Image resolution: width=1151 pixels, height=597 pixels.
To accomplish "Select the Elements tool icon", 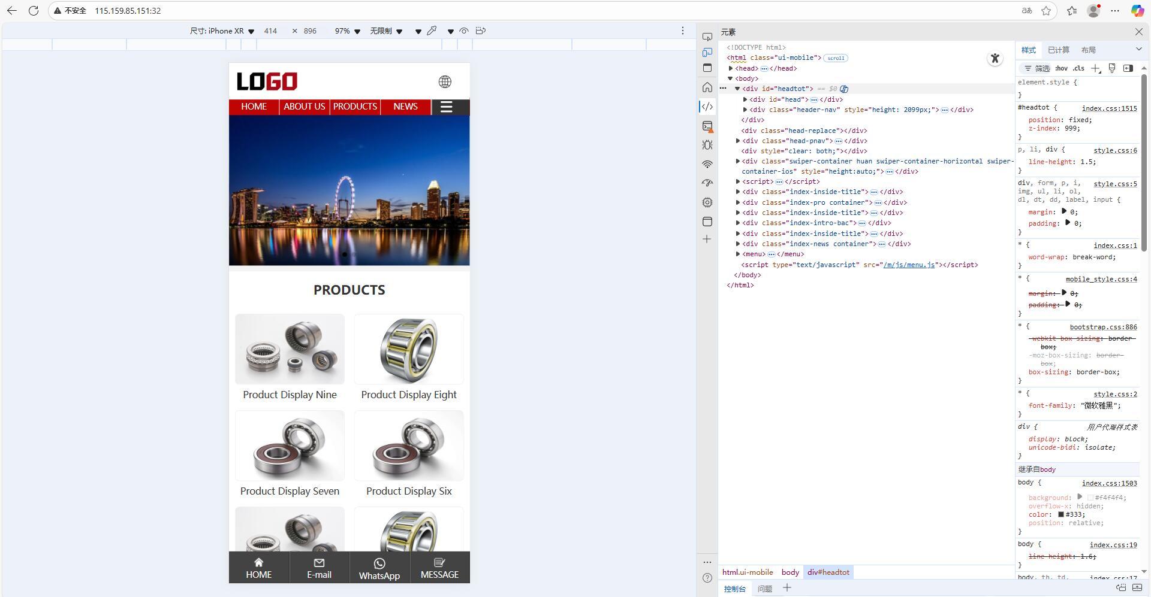I will point(707,107).
